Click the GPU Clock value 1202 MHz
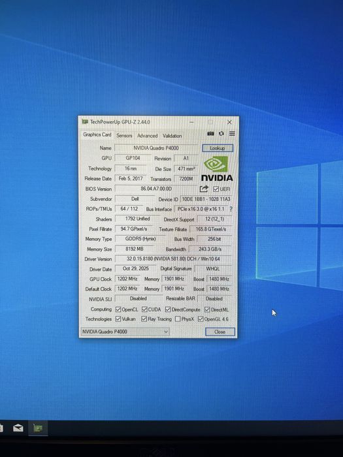Screen dimensions: 343x457 pyautogui.click(x=127, y=279)
